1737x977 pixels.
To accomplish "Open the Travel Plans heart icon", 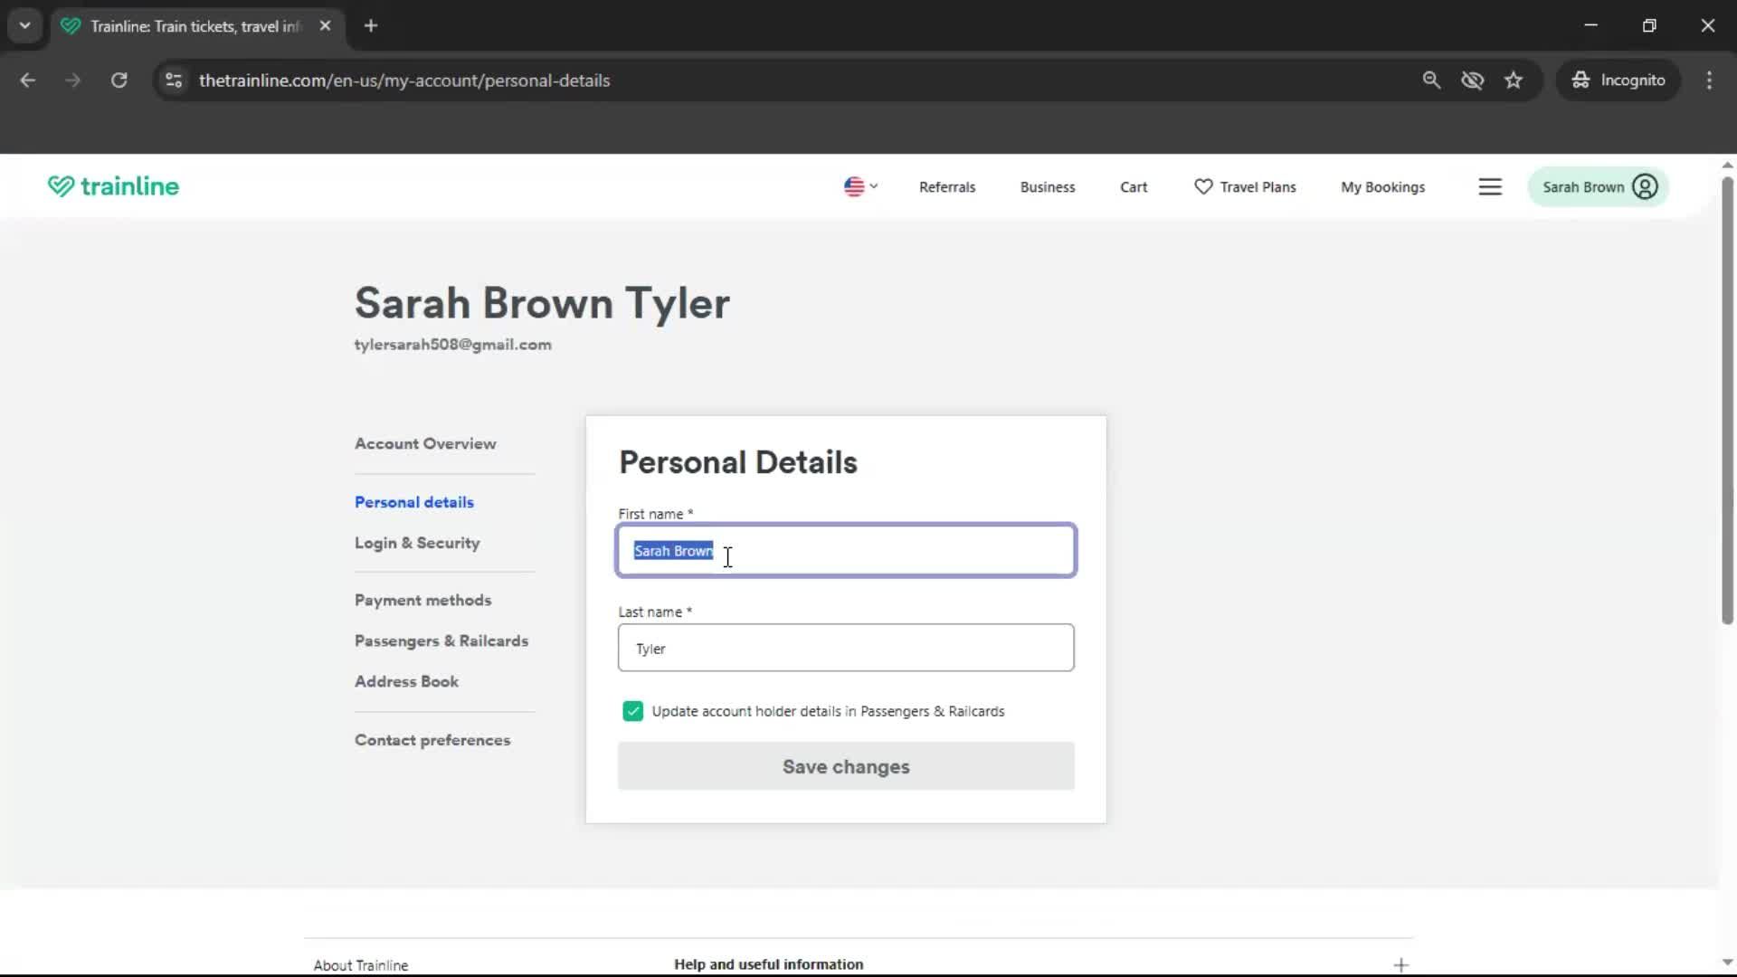I will [1201, 186].
